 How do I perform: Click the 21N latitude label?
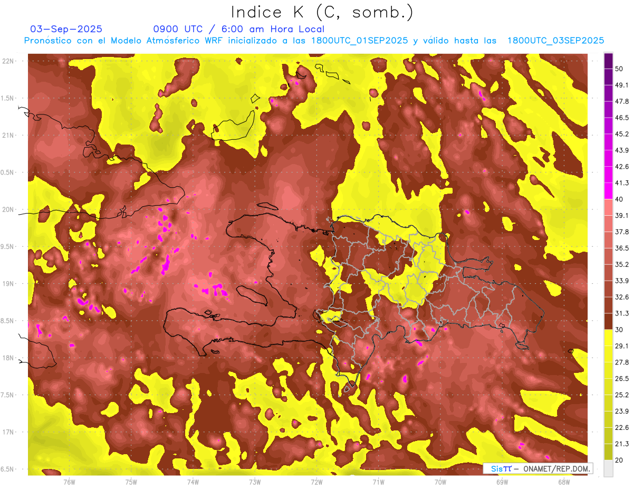[9, 136]
